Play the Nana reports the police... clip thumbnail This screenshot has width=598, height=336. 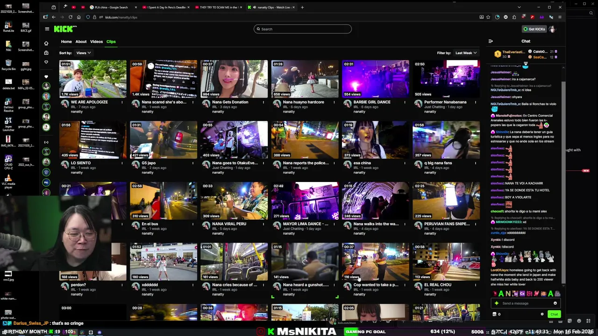305,140
